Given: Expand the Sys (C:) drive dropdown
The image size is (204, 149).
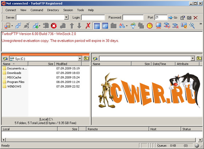Looking at the screenshot, I should click(x=80, y=58).
